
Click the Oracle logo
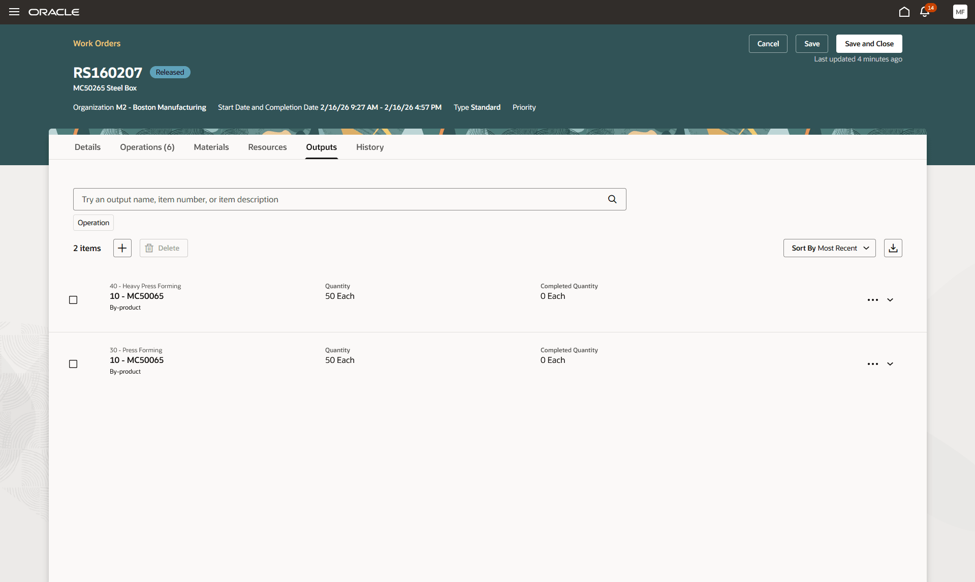[x=54, y=12]
